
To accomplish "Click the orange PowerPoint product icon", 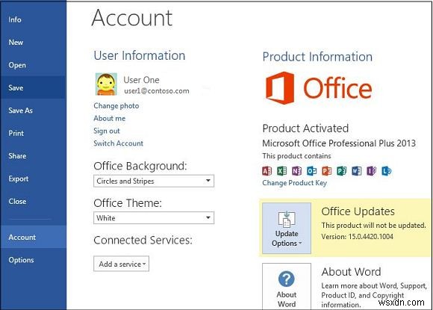I will (x=326, y=171).
